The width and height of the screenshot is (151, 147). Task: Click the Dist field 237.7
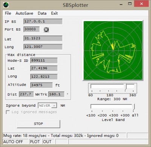click(26, 94)
